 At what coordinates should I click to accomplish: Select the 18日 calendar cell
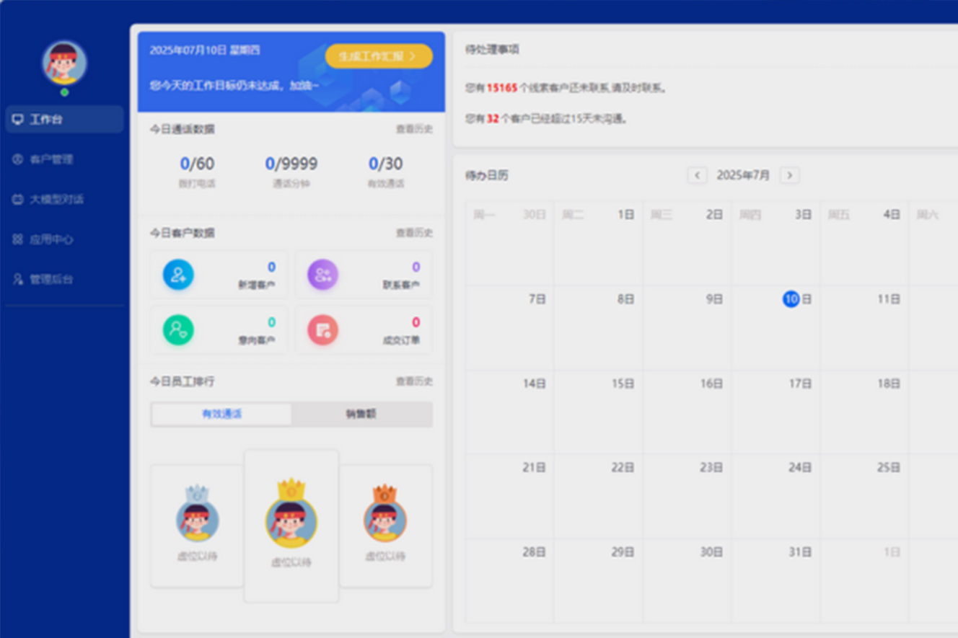864,412
